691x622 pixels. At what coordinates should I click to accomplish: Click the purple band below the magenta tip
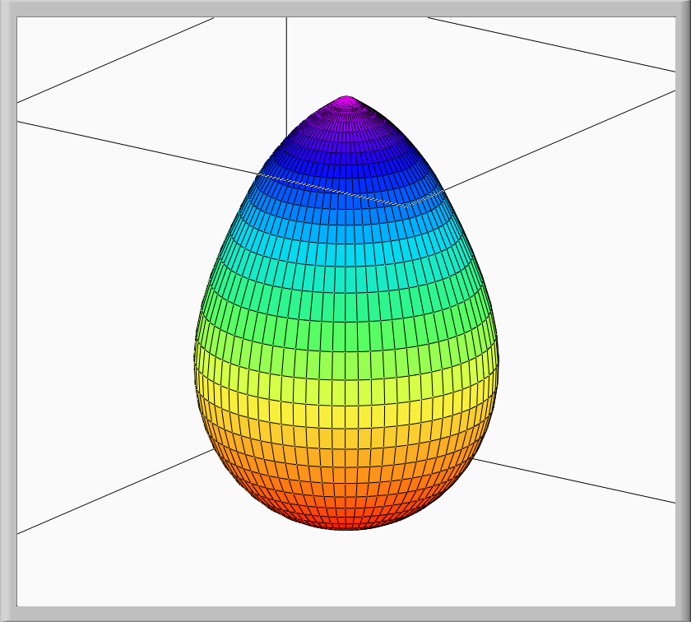[x=345, y=123]
